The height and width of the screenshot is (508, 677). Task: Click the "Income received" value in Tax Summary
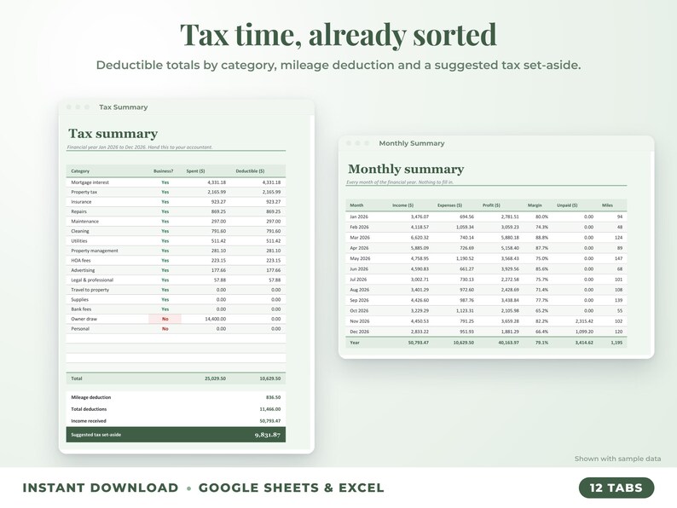coord(269,421)
